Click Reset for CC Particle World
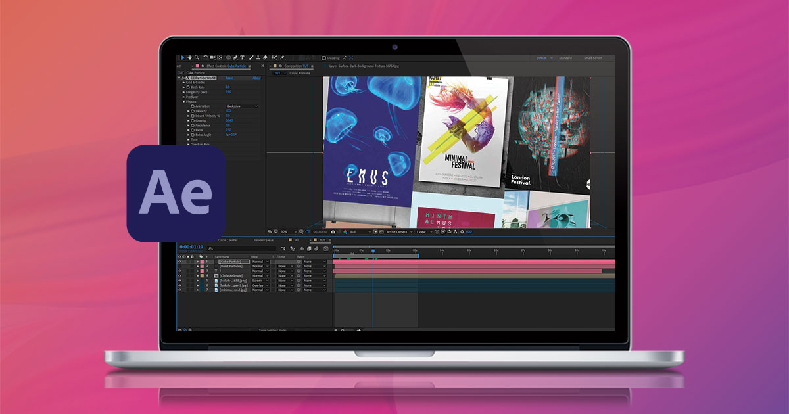Image resolution: width=789 pixels, height=414 pixels. coord(229,78)
